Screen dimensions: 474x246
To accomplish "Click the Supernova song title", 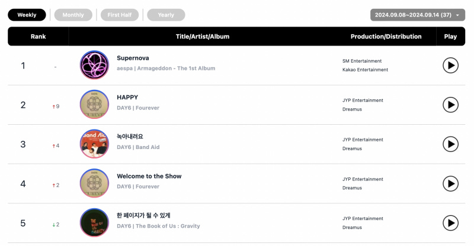I will point(133,58).
